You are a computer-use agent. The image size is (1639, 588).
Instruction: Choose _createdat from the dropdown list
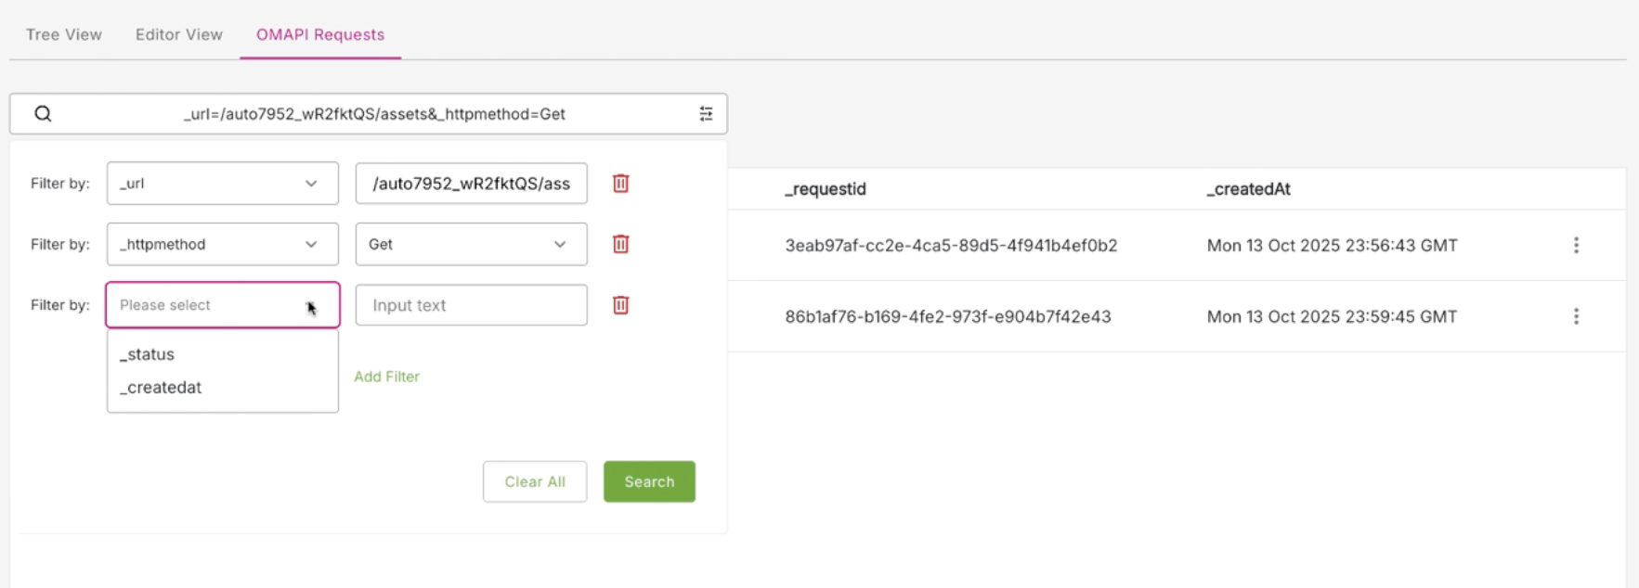(x=161, y=388)
